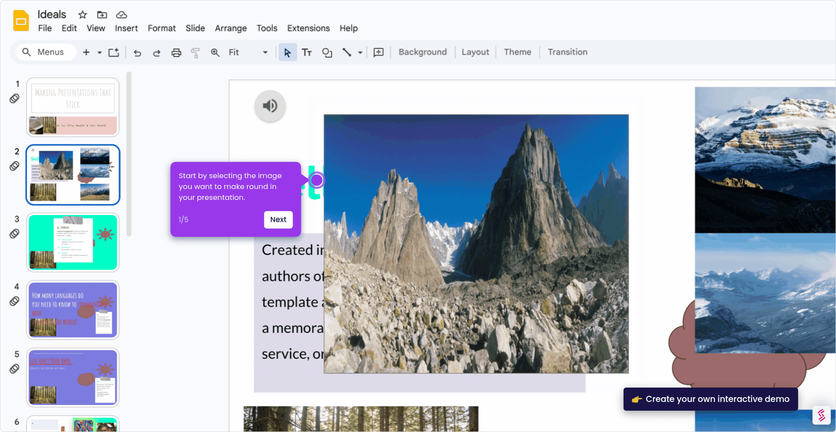Open the Insert menu

(126, 28)
